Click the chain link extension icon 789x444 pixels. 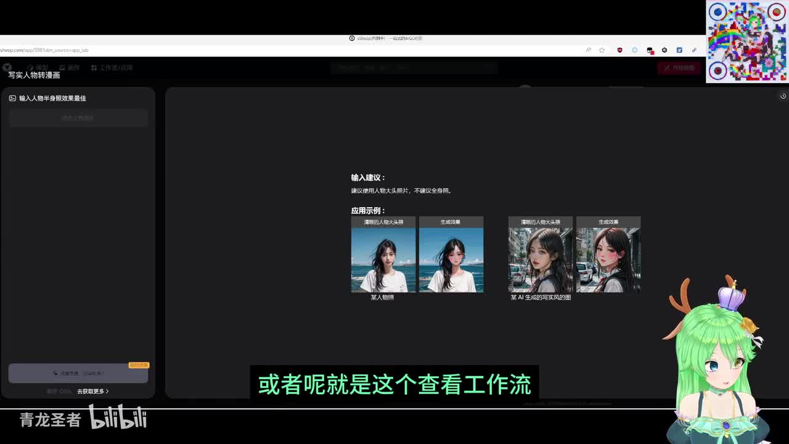coord(694,50)
